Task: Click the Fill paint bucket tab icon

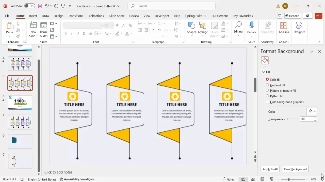Action: [x=265, y=60]
